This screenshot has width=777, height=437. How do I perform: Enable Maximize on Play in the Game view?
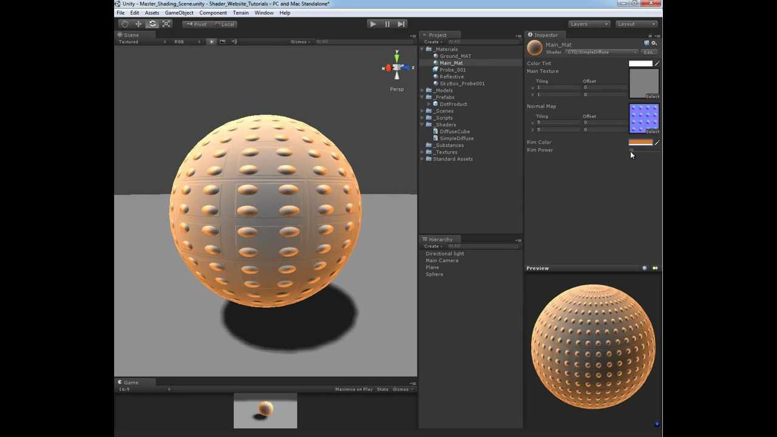(x=355, y=389)
